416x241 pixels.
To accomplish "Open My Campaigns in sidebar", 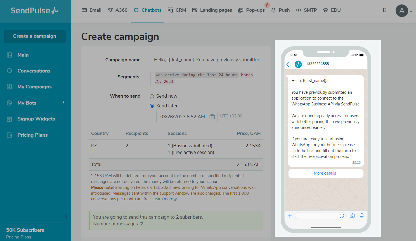I will pos(34,87).
